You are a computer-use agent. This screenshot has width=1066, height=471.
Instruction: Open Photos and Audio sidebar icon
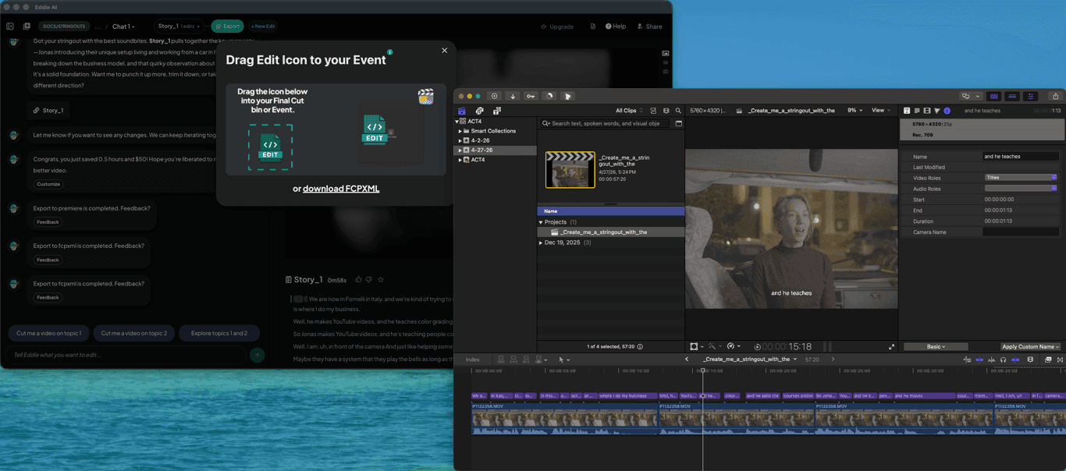pos(479,111)
